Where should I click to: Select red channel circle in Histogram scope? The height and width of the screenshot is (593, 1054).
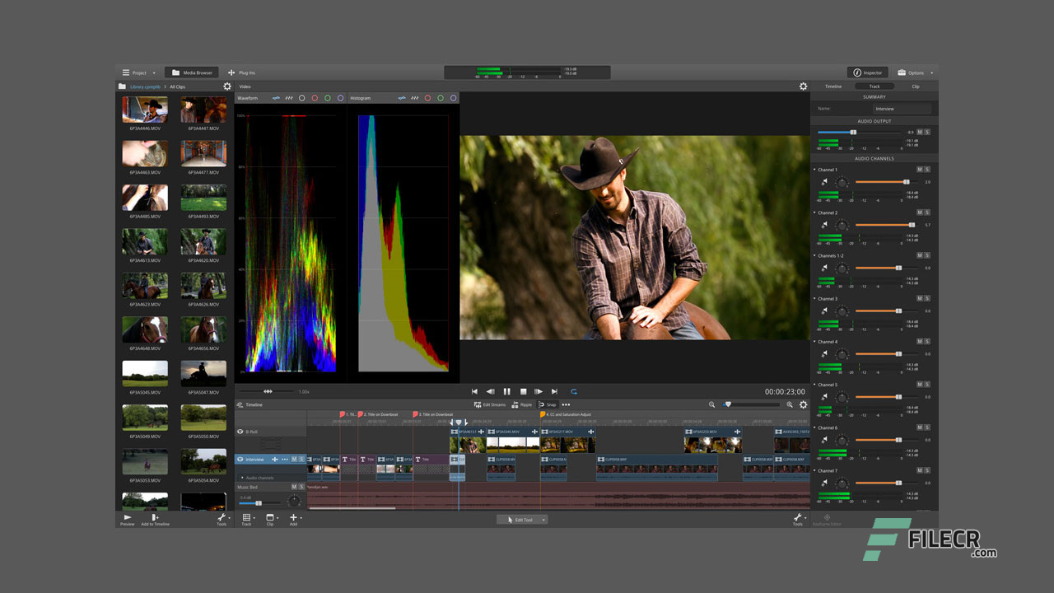427,98
